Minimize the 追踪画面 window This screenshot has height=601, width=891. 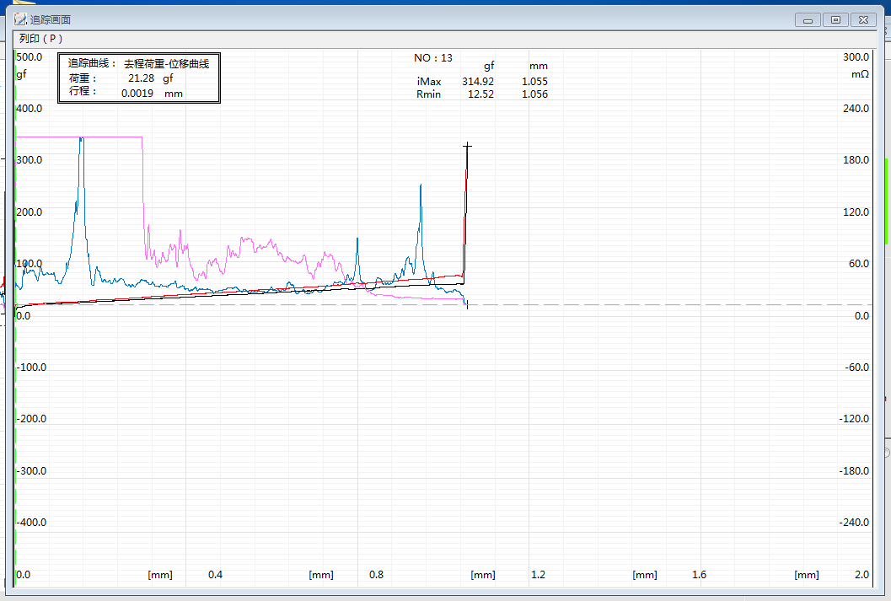(x=808, y=19)
